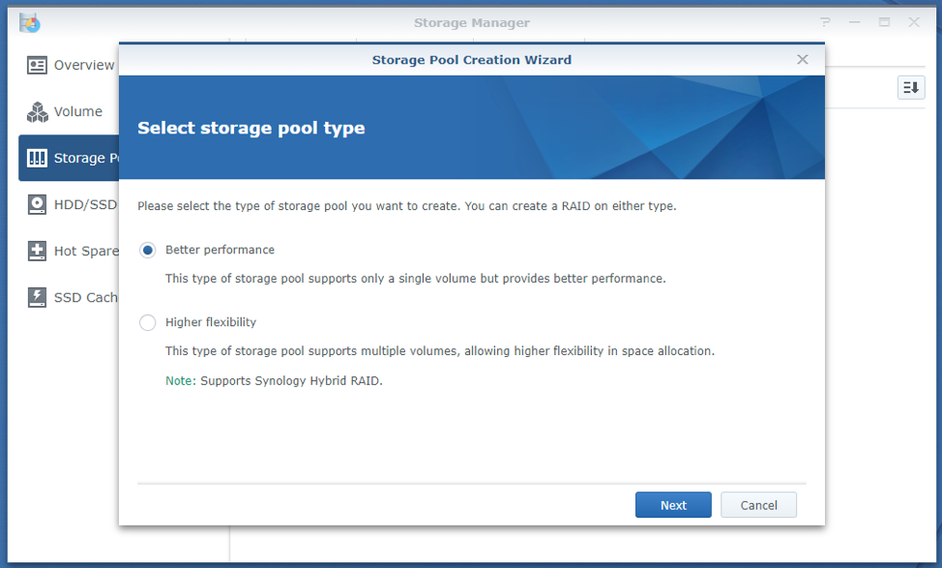Maximize the Storage Manager window
The image size is (942, 568).
(x=884, y=22)
